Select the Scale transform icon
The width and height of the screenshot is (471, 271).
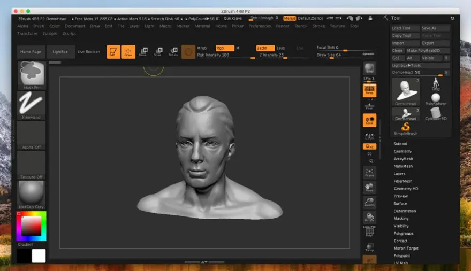[x=158, y=52]
